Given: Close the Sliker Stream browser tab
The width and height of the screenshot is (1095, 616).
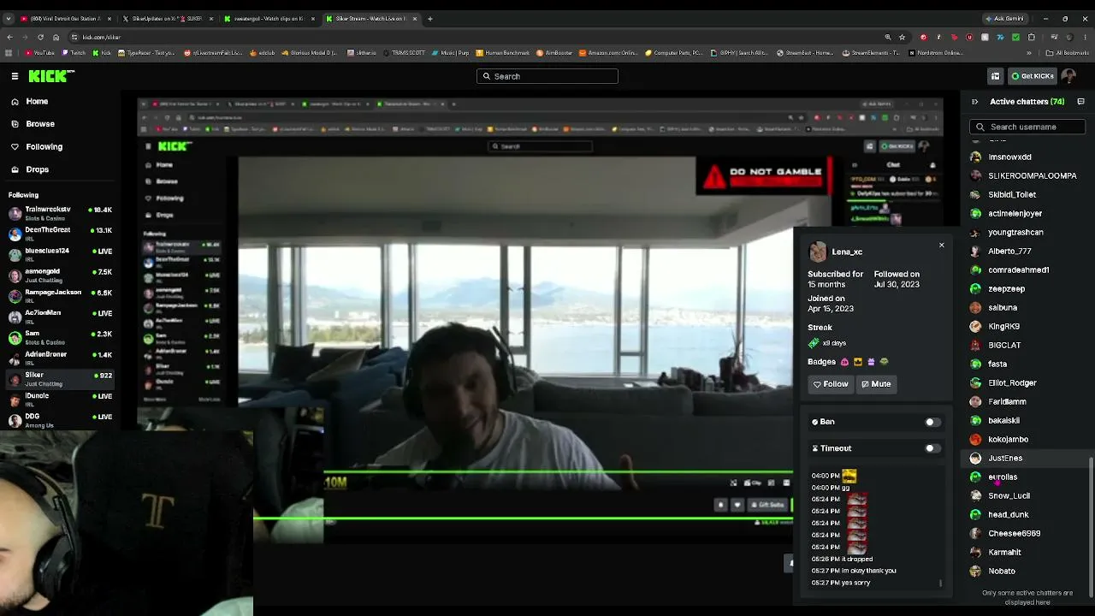Looking at the screenshot, I should pos(414,19).
